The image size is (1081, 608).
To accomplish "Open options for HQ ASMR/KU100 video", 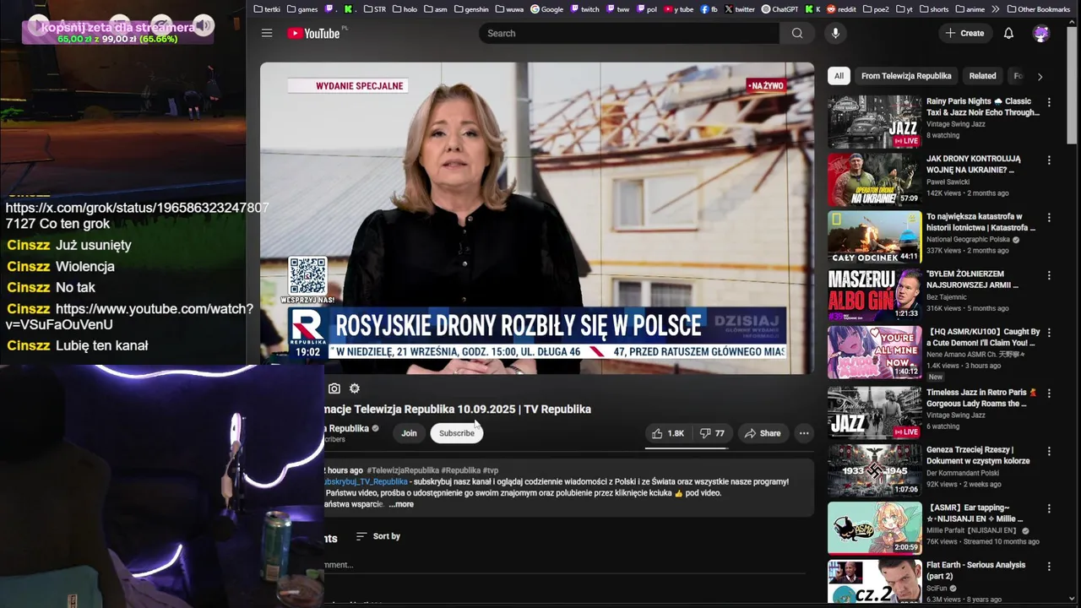I will (1049, 334).
